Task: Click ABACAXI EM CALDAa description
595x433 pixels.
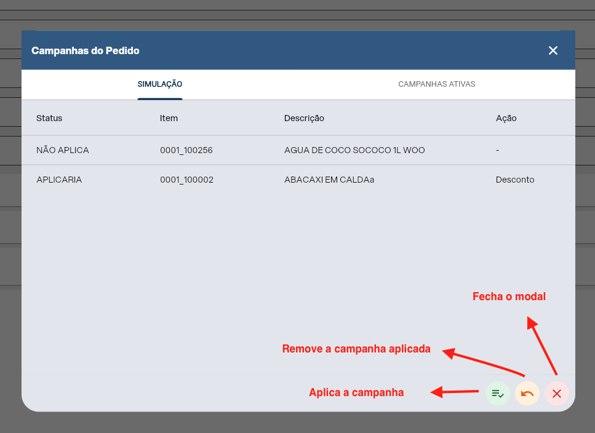Action: (329, 180)
